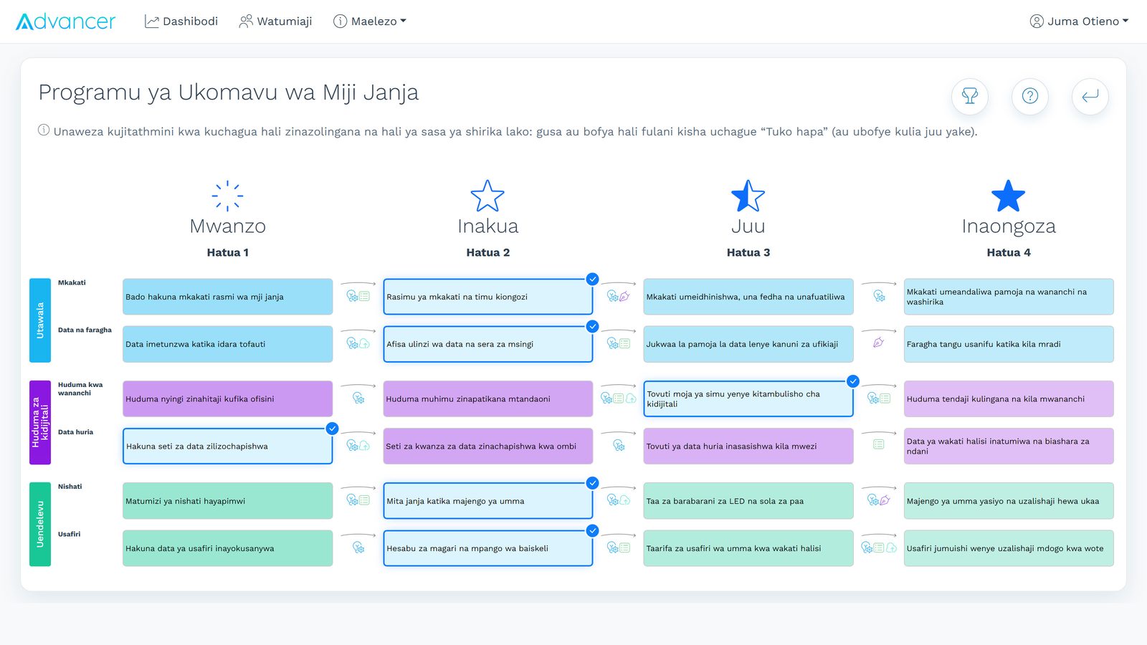
Task: Select 'Hakuna data ya usafiri inayokusanywa'
Action: click(228, 548)
